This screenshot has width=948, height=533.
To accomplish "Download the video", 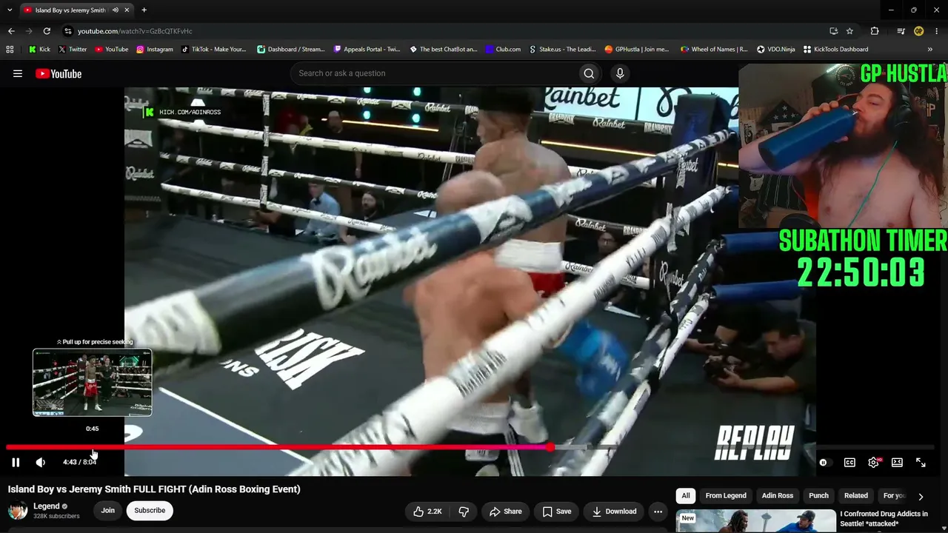I will tap(614, 511).
